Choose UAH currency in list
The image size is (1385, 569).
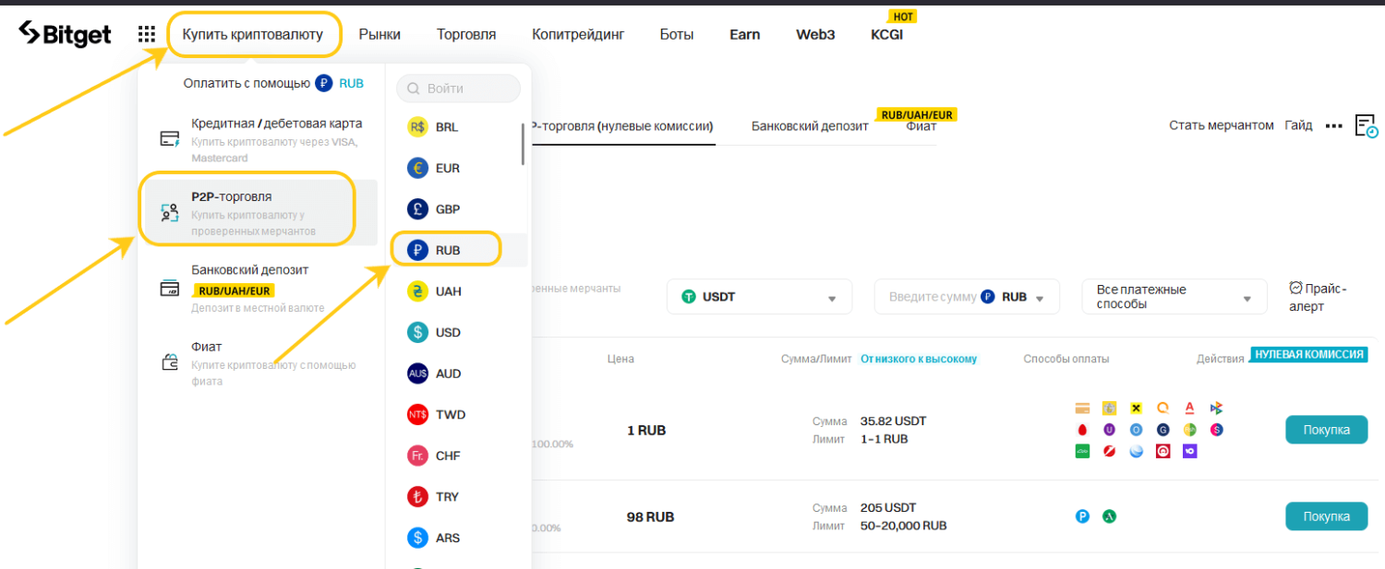(x=458, y=291)
